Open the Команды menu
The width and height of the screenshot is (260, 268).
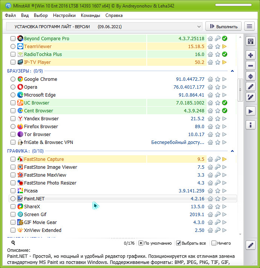pyautogui.click(x=90, y=15)
